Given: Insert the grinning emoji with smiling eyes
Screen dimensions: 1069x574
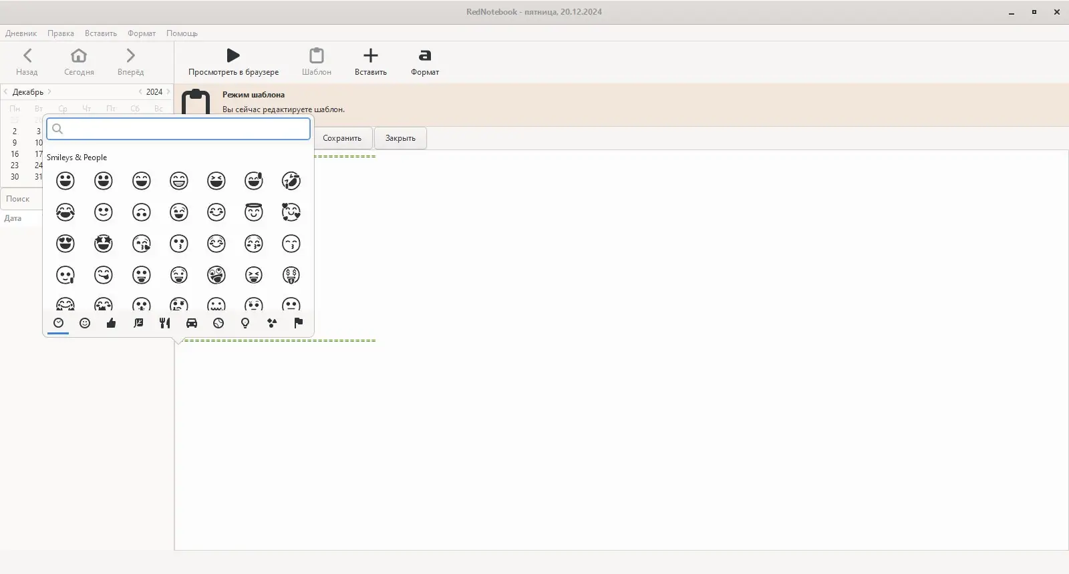Looking at the screenshot, I should pos(141,181).
